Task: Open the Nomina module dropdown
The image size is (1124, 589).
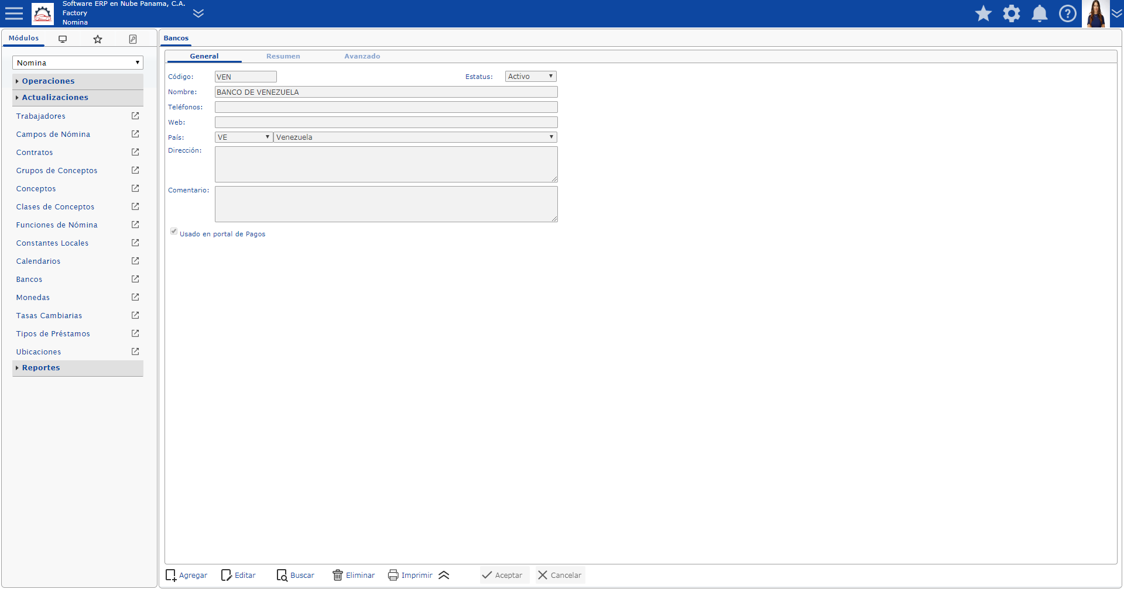Action: point(77,63)
